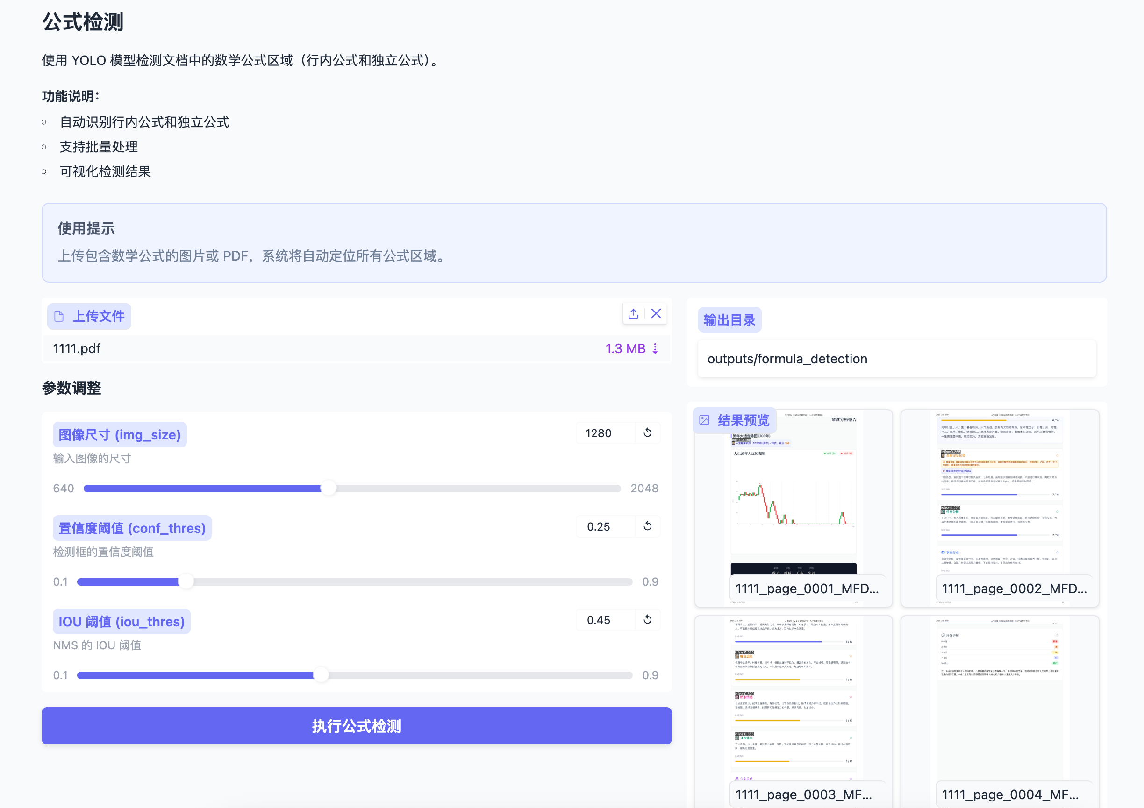Click the IOU 阈值 (iou_thres) parameter label
Viewport: 1144px width, 808px height.
coord(121,621)
